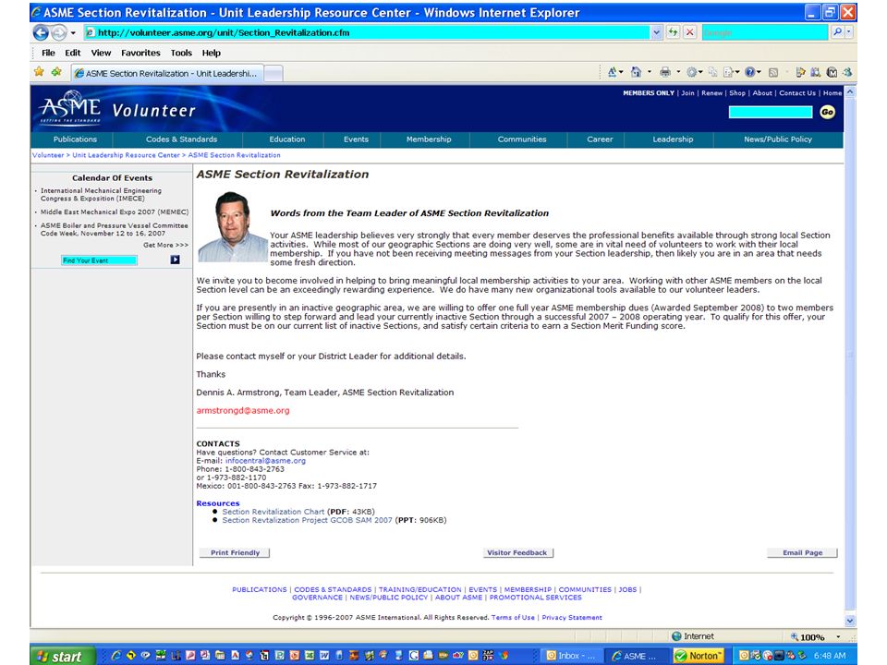Select the ASME Section Revitalization browser tab

click(167, 73)
